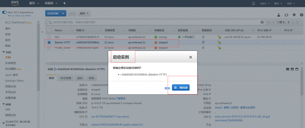The height and width of the screenshot is (128, 305).
Task: Open the AWS home logo
Action: click(15, 3)
